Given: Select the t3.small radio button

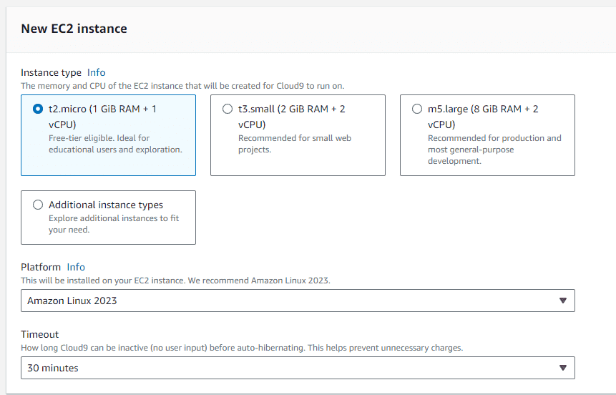Looking at the screenshot, I should [x=228, y=109].
